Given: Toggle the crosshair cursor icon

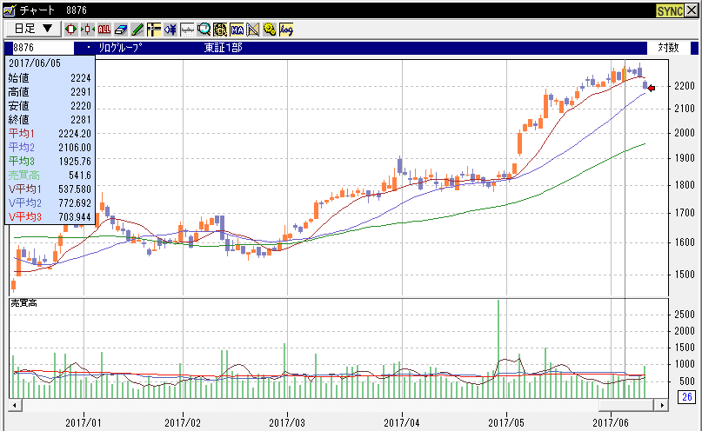Looking at the screenshot, I should coord(154,29).
